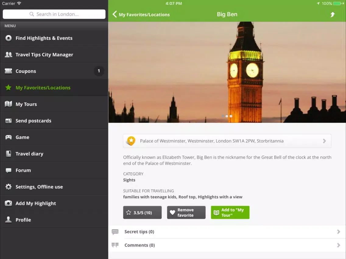Click the Coupons badge showing 1

click(x=99, y=71)
